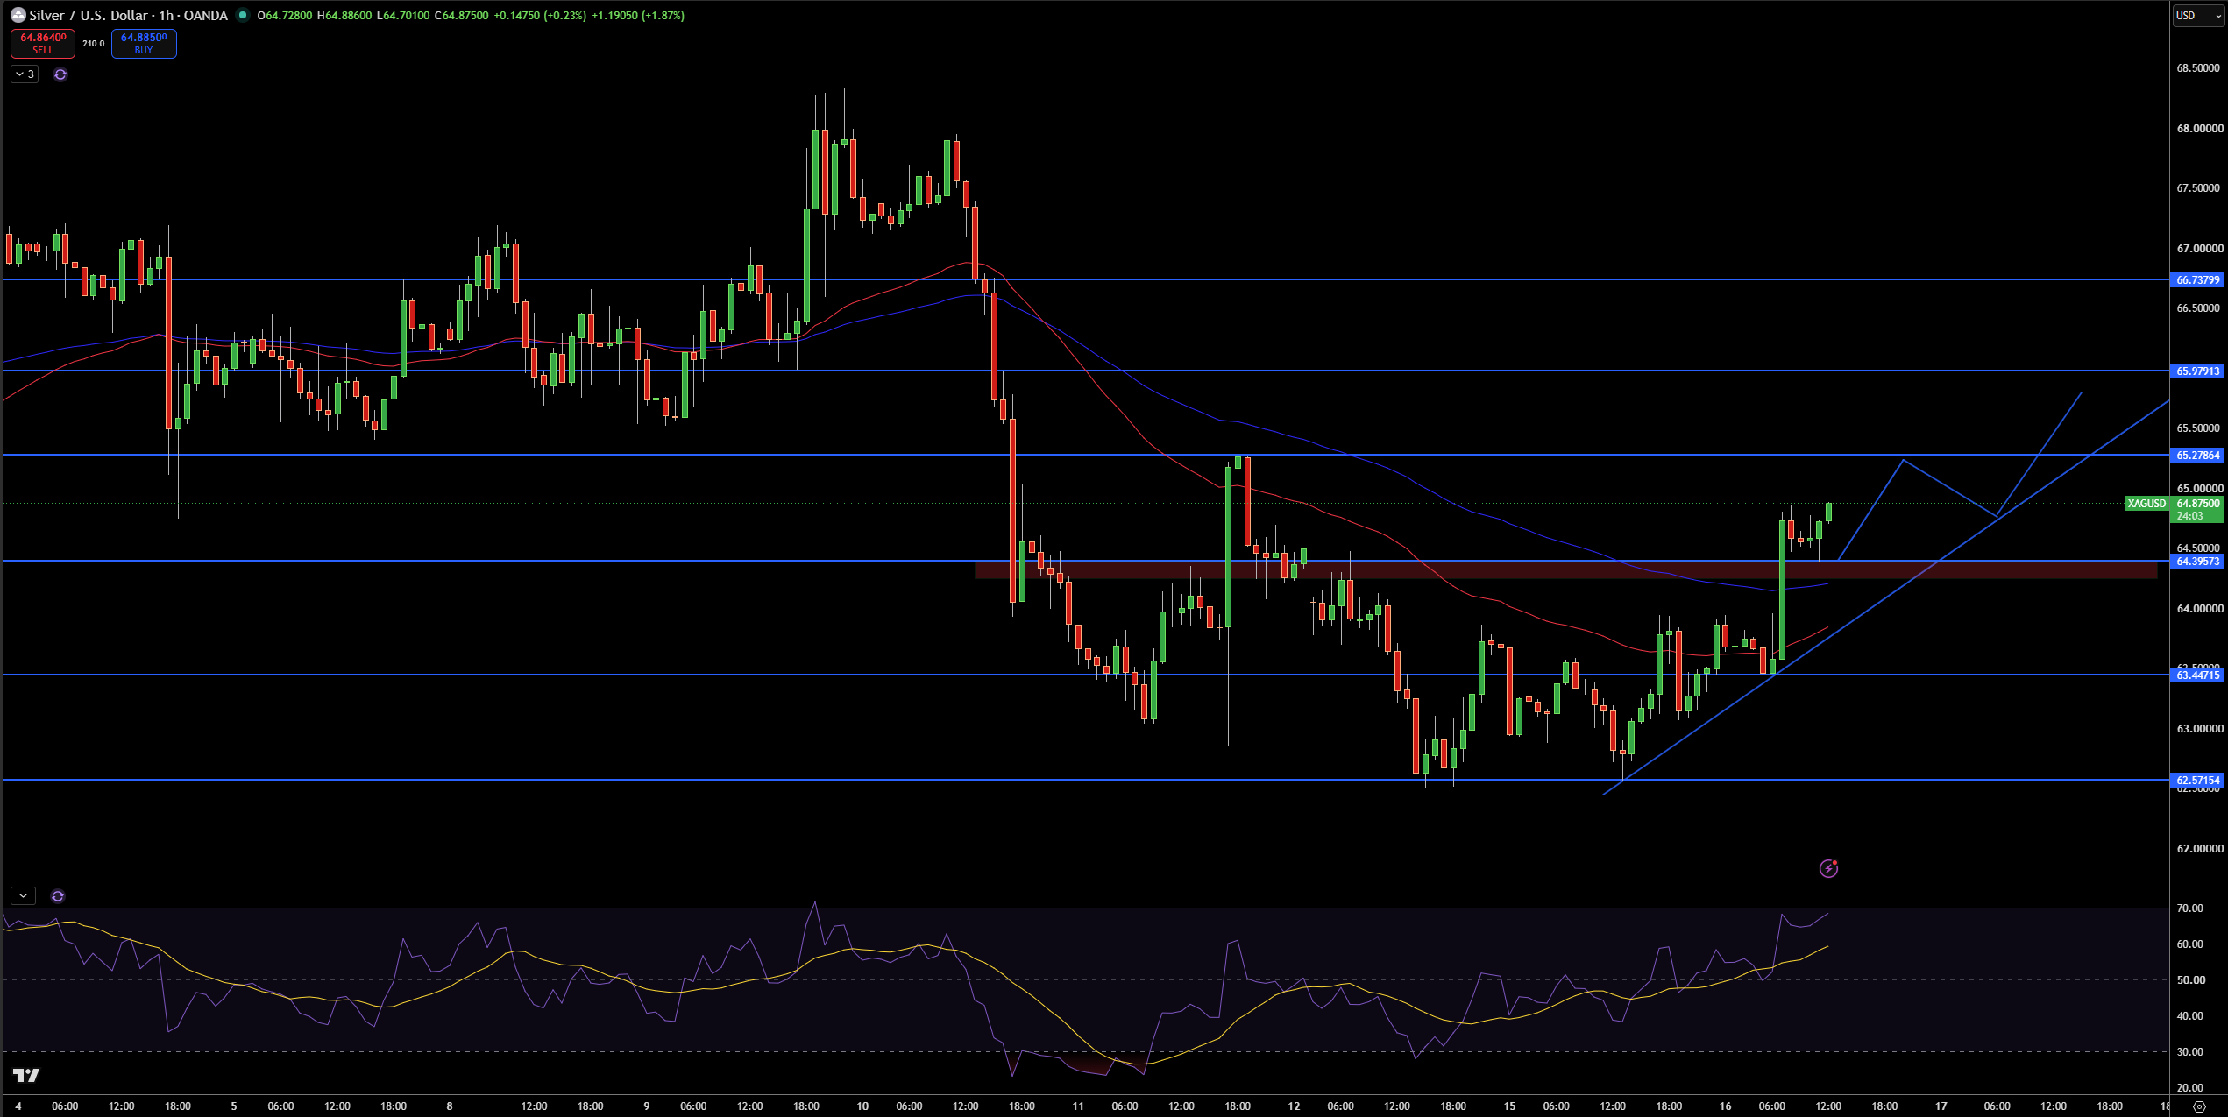Click the 30.00 RSI scale label

pos(2189,1052)
